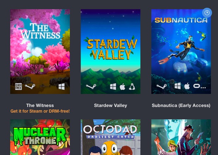
Task: Select the Octodad Dadliest Catch cover art
Action: pyautogui.click(x=110, y=137)
